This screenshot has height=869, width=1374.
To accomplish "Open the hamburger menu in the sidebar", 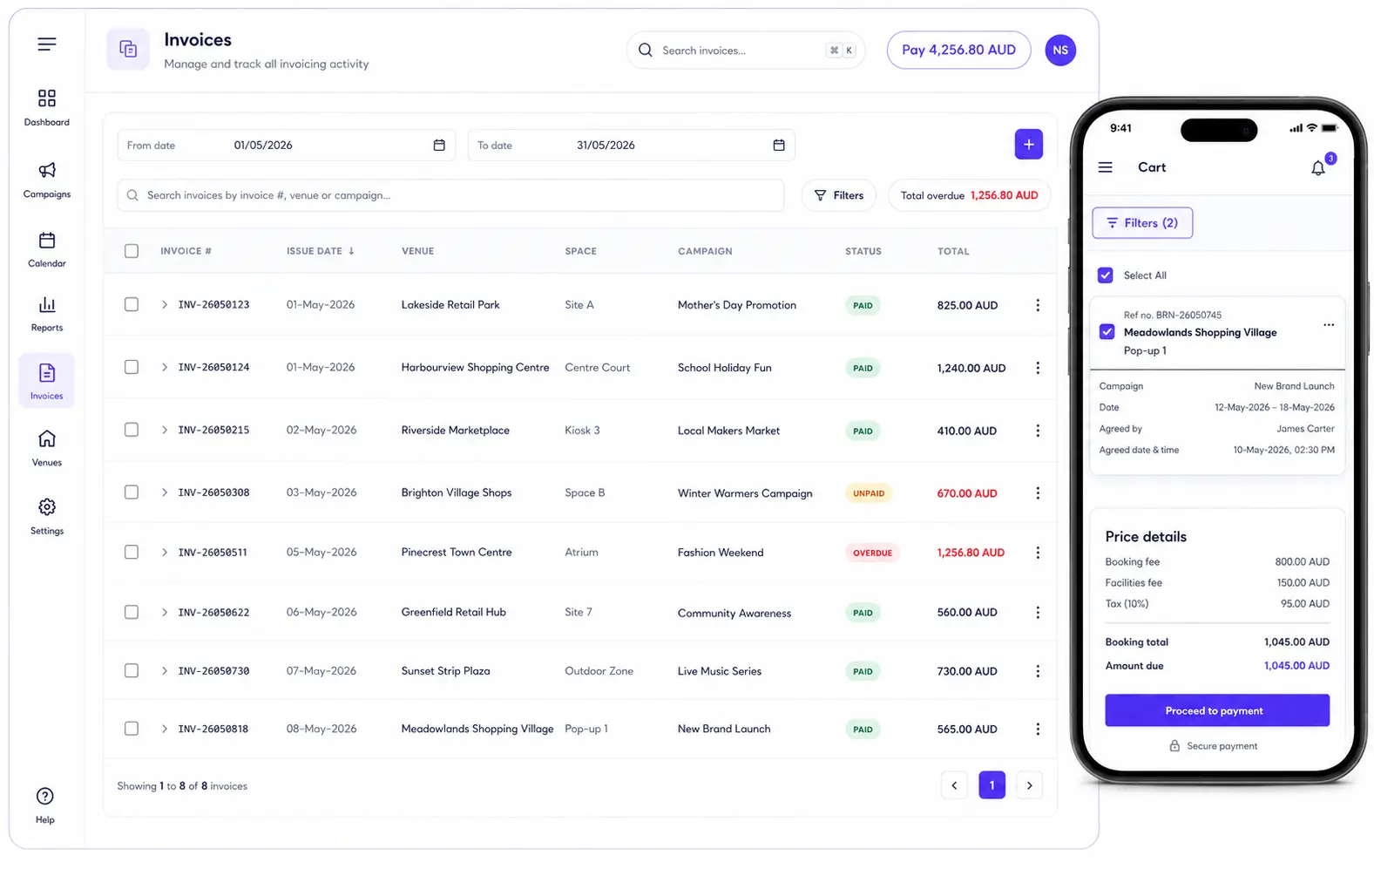I will tap(47, 44).
